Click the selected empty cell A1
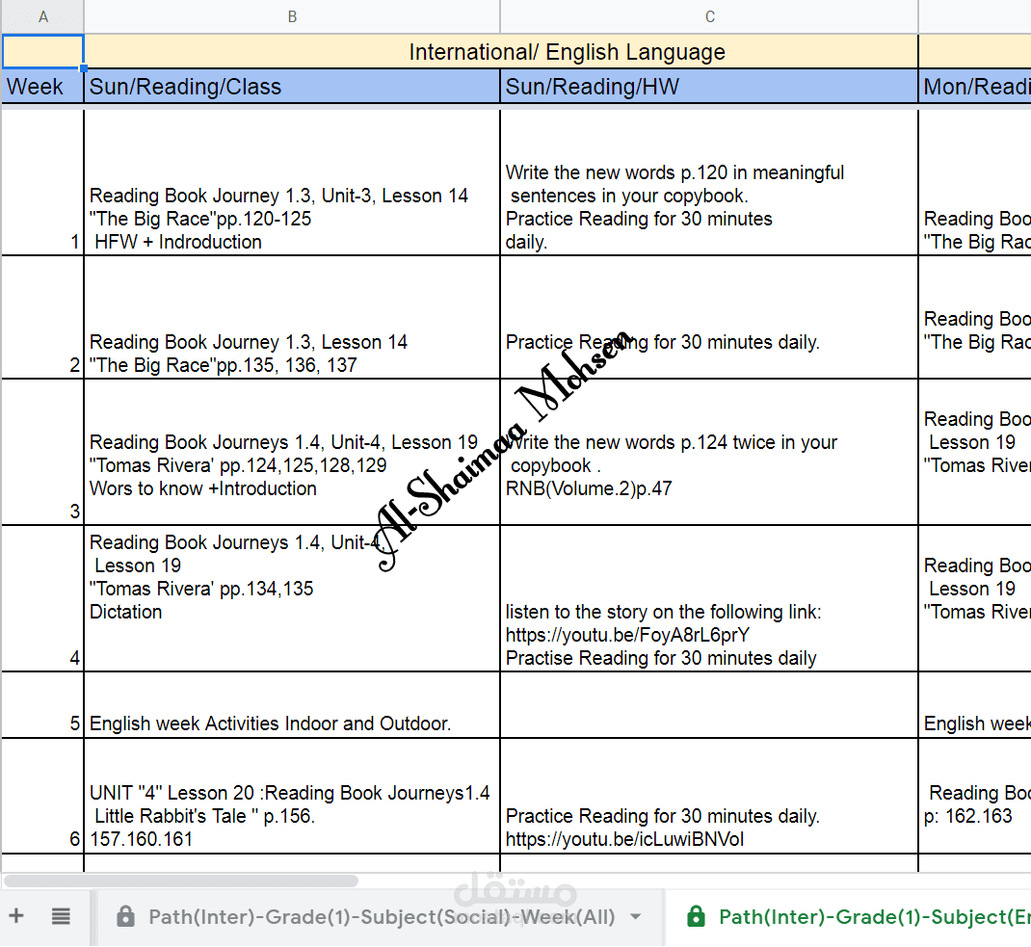This screenshot has width=1031, height=947. [x=42, y=51]
